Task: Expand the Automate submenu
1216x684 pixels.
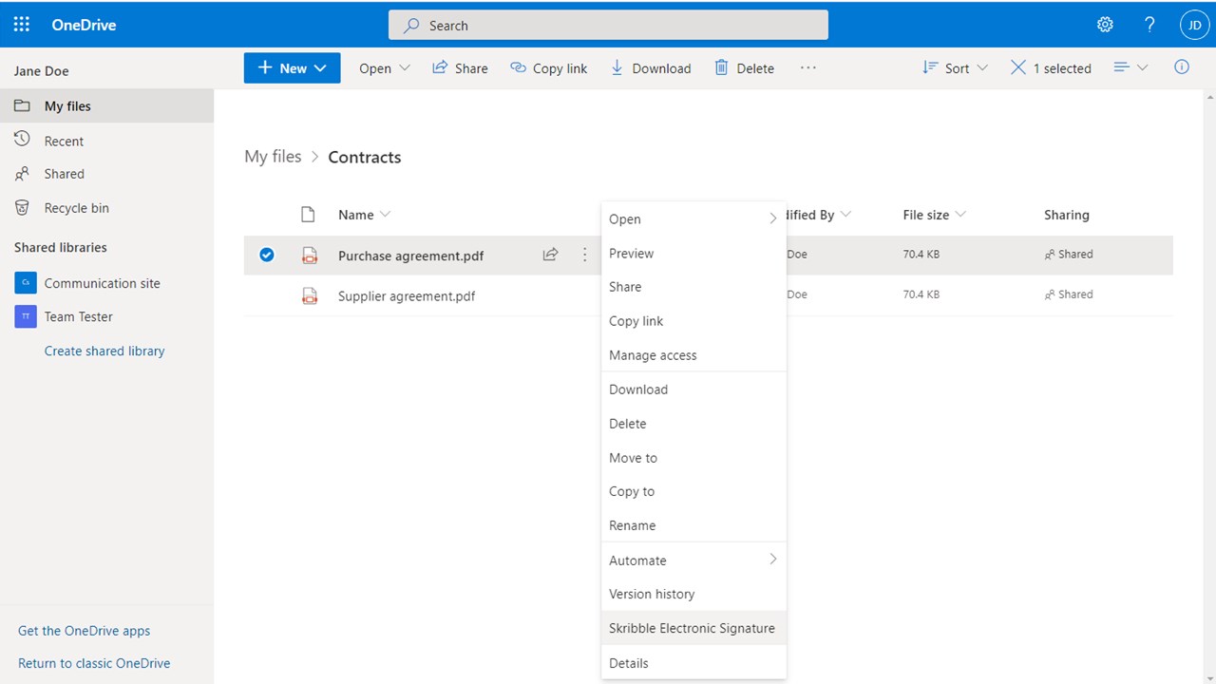Action: pyautogui.click(x=693, y=560)
